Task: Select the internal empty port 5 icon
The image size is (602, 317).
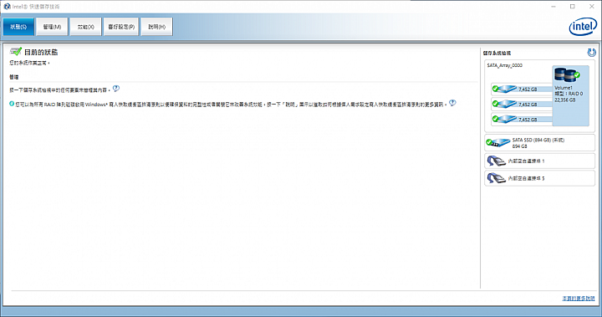Action: tap(496, 178)
